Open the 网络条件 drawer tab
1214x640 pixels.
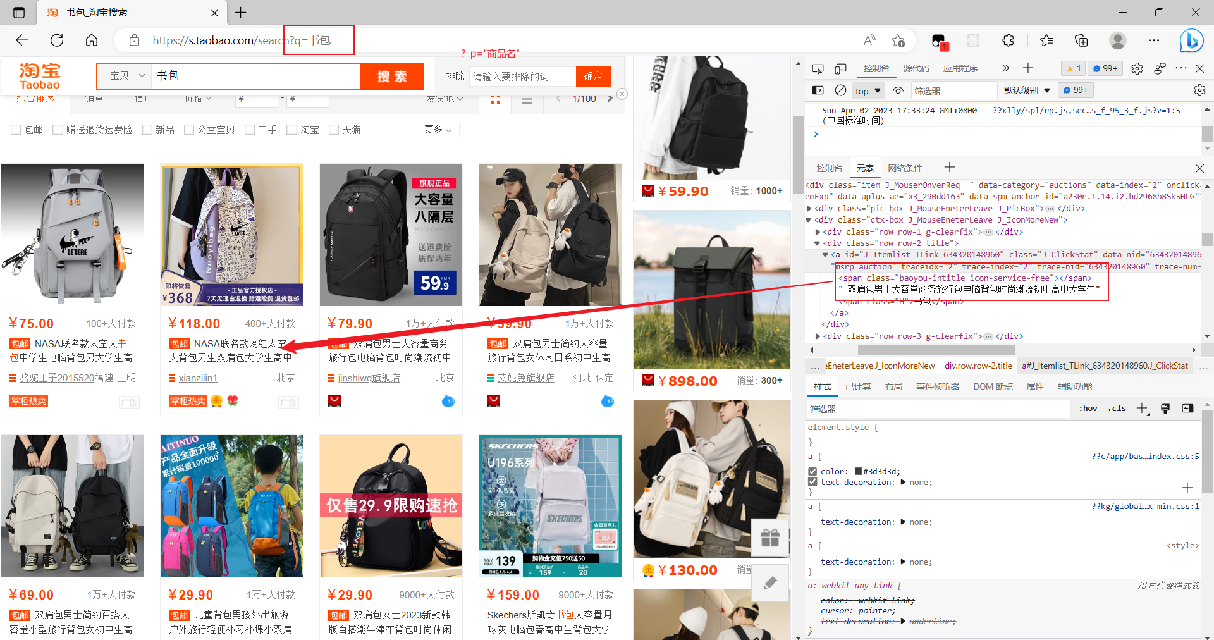pos(905,168)
